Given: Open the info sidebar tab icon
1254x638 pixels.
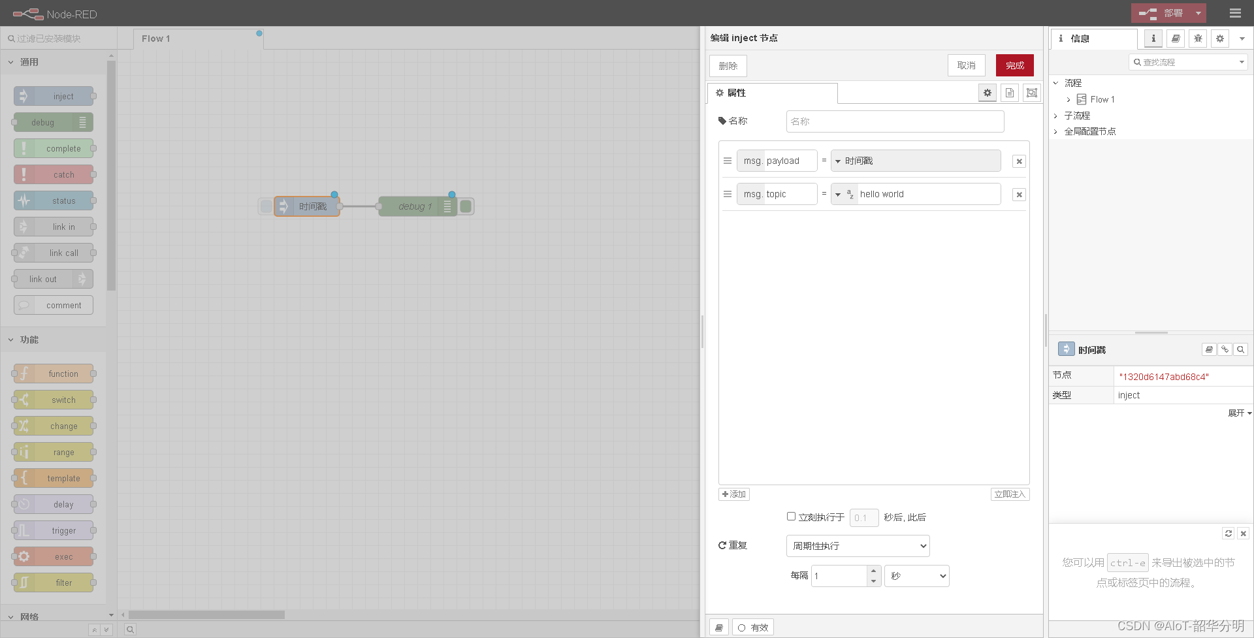Looking at the screenshot, I should point(1153,39).
